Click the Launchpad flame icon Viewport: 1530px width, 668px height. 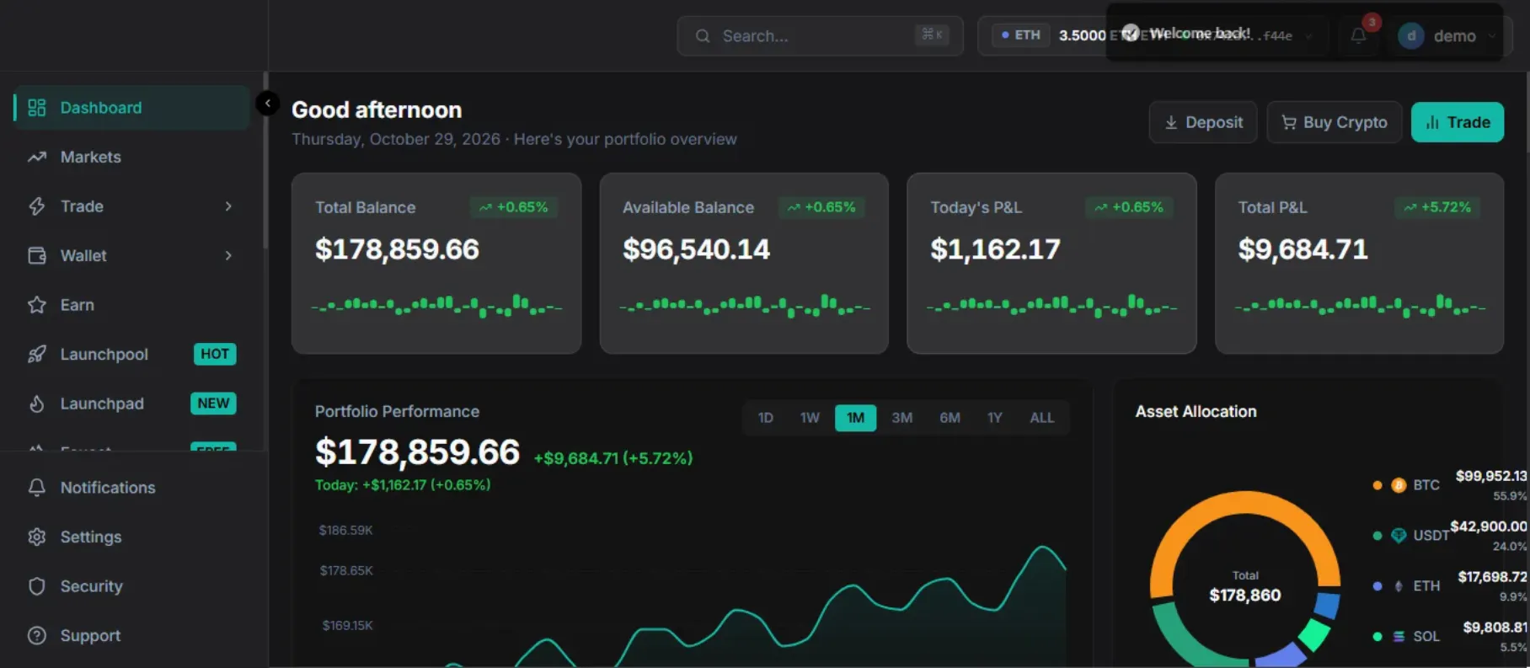tap(36, 403)
